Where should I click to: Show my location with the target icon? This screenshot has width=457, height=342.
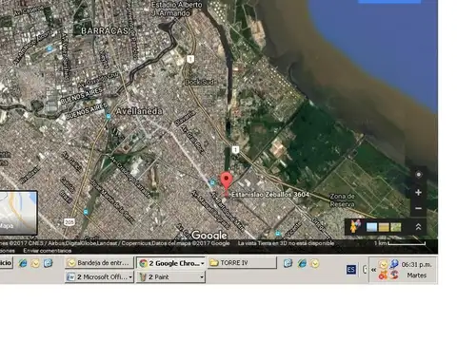tap(419, 175)
